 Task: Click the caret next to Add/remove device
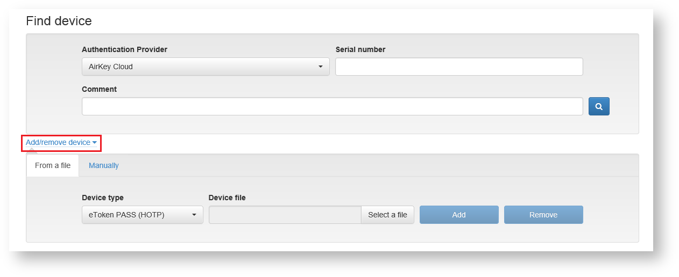click(x=95, y=143)
